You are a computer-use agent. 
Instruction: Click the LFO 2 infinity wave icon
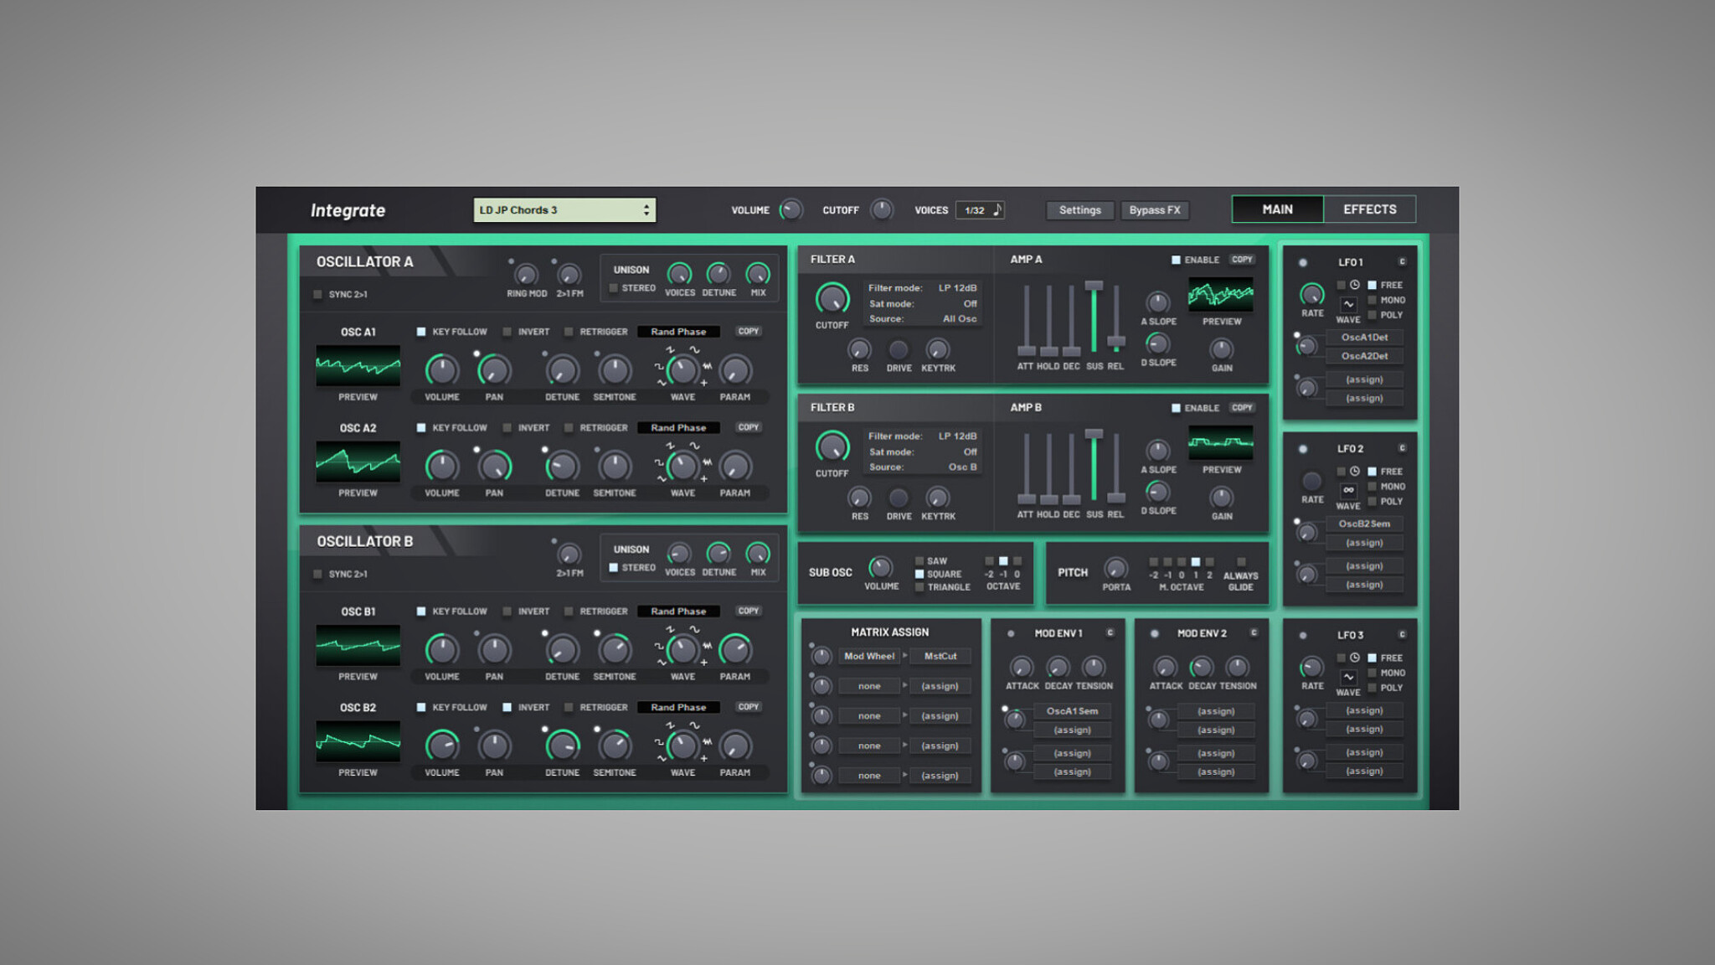[1348, 490]
